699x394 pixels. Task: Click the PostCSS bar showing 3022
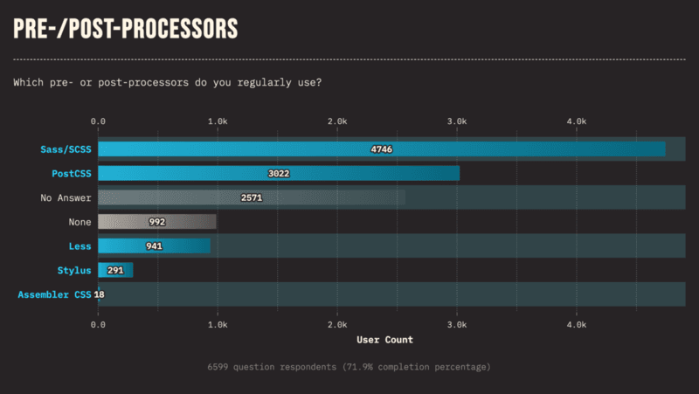click(x=279, y=173)
